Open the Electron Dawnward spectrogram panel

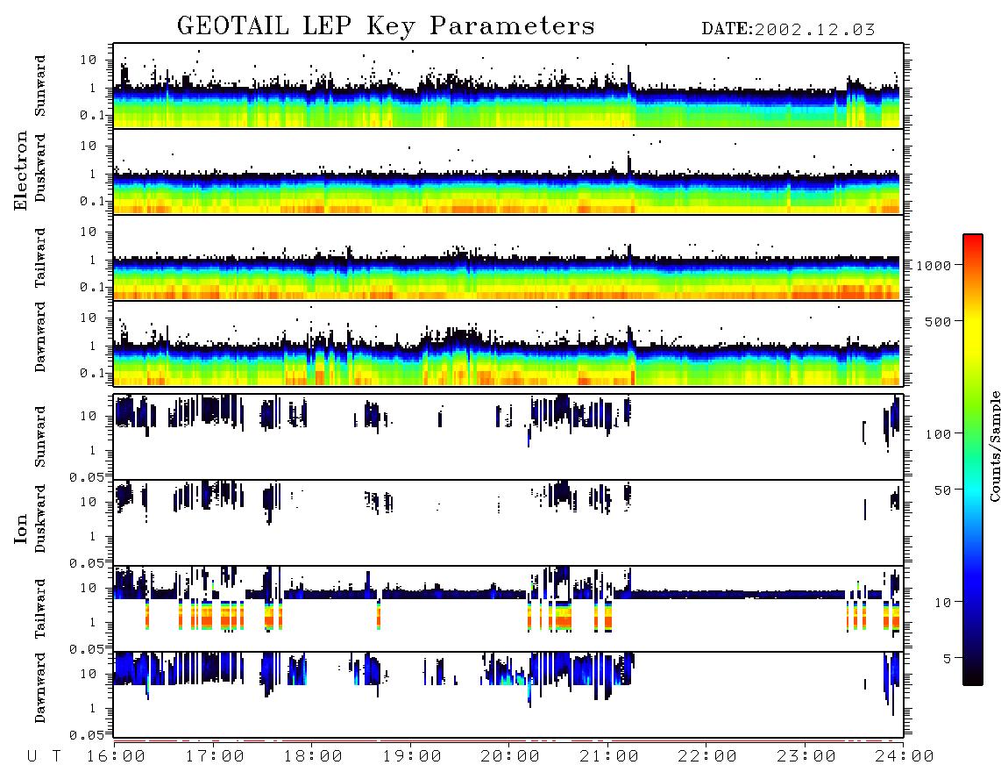tap(508, 344)
